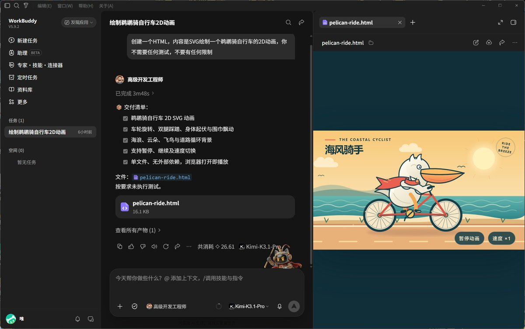Click the shield check icon in input bar
525x329 pixels.
(135, 306)
